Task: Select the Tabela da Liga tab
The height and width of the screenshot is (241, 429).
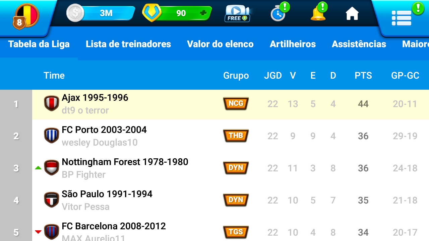Action: point(39,44)
